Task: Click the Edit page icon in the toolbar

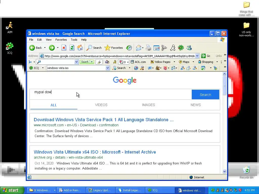Action: [x=156, y=48]
